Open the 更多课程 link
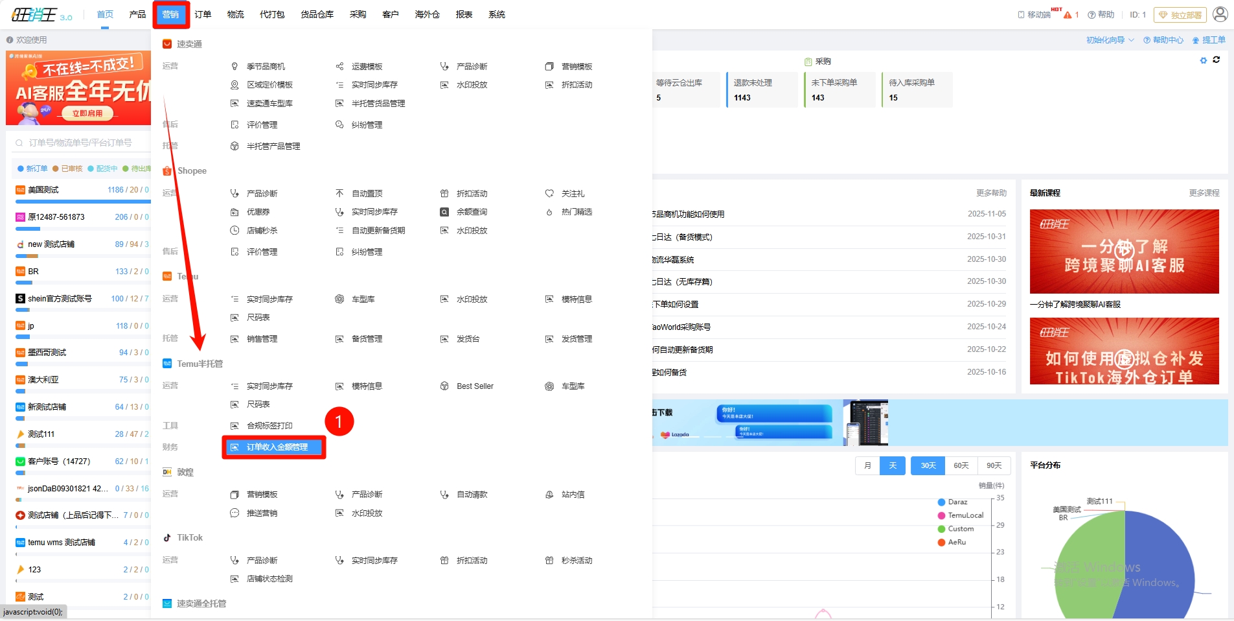Viewport: 1234px width, 621px height. [x=1204, y=193]
